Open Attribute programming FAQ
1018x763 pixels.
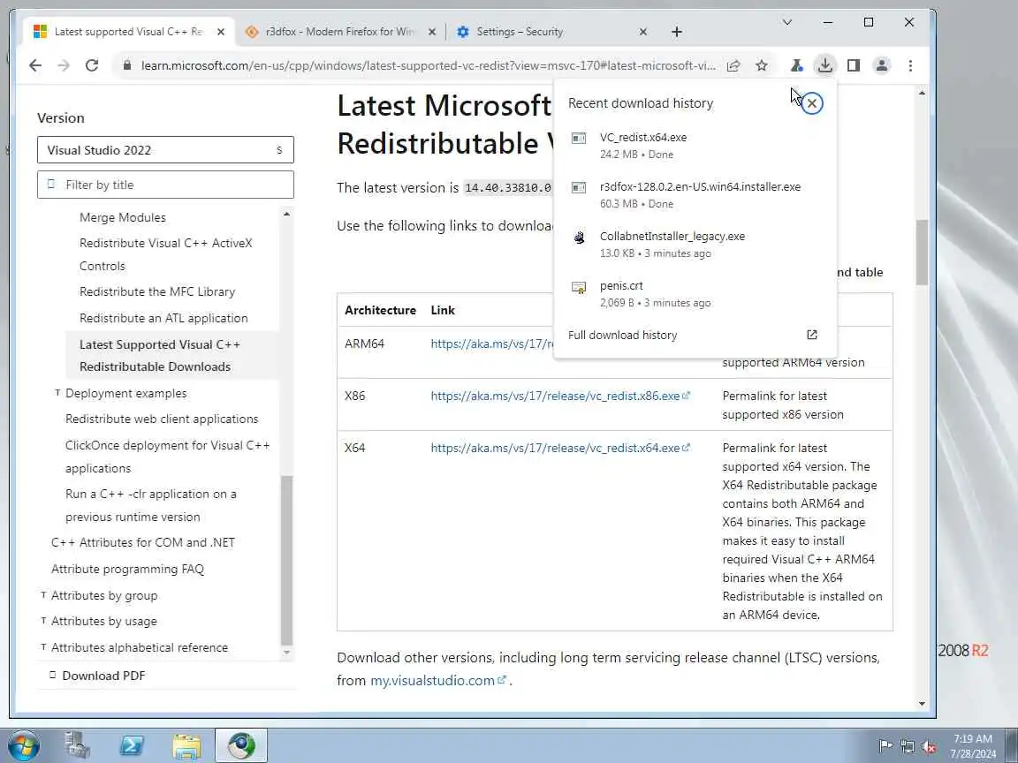click(127, 569)
